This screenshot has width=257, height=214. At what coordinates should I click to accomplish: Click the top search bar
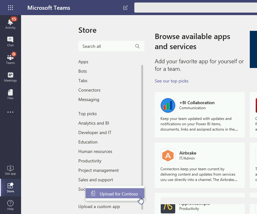(x=196, y=8)
